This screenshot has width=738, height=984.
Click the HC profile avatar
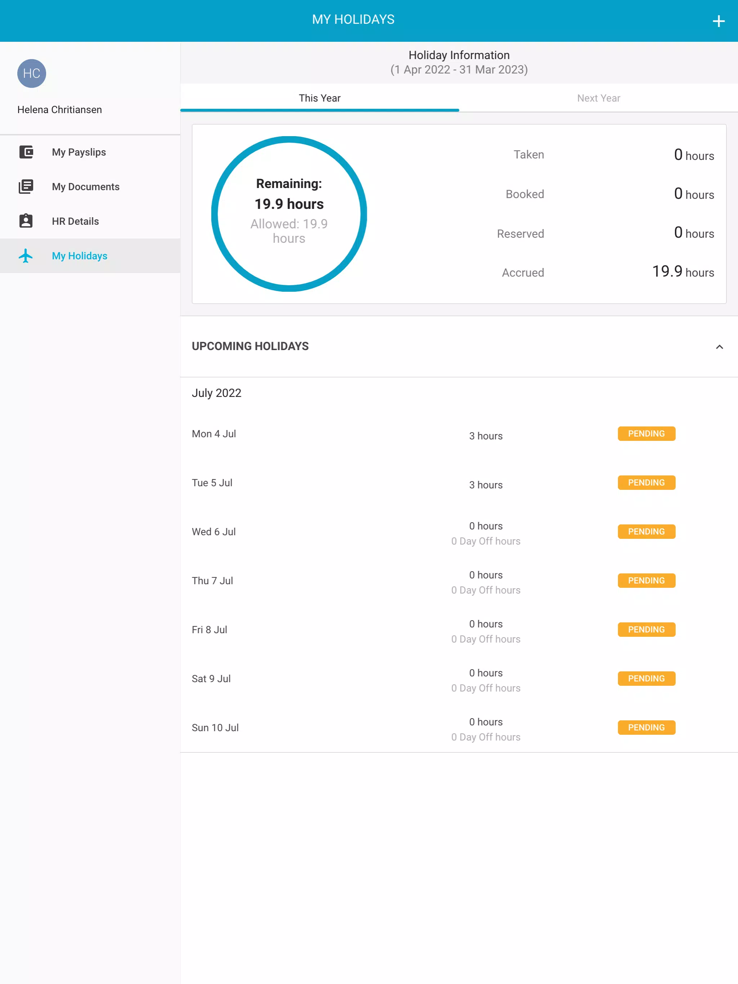32,73
